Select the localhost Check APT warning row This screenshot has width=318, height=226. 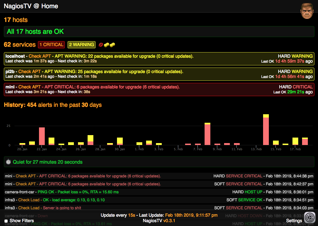pos(159,59)
